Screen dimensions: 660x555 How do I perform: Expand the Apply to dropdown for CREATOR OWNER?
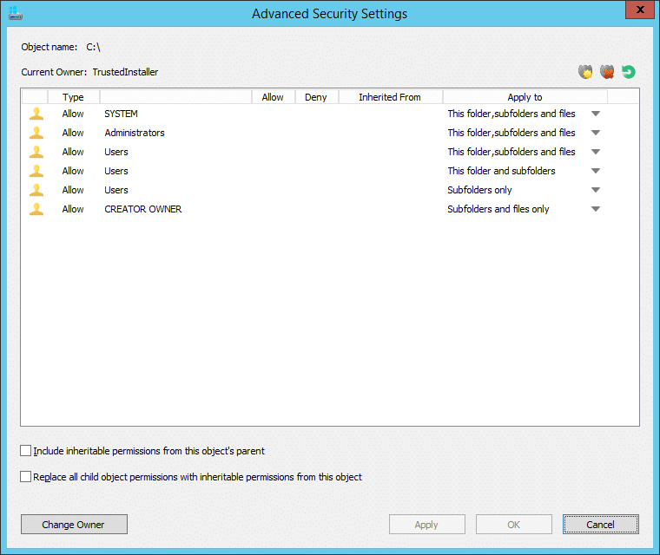[596, 209]
